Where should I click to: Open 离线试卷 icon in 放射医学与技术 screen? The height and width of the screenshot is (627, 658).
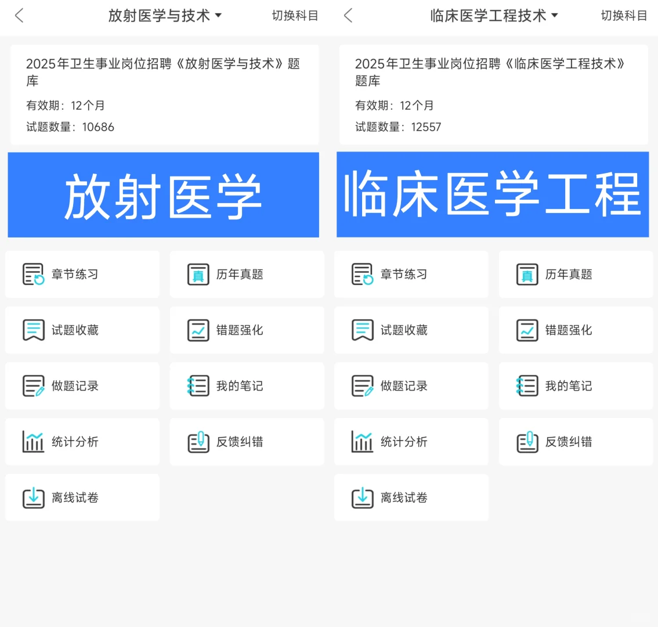[x=34, y=498]
